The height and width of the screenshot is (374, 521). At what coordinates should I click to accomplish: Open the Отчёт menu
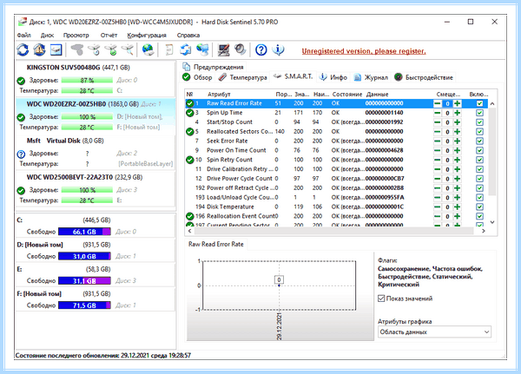point(109,36)
